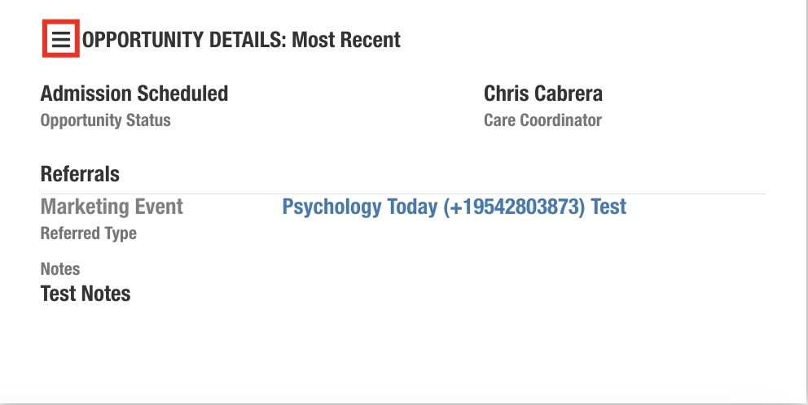The width and height of the screenshot is (808, 405).
Task: Open the hamburger menu icon
Action: pos(60,39)
